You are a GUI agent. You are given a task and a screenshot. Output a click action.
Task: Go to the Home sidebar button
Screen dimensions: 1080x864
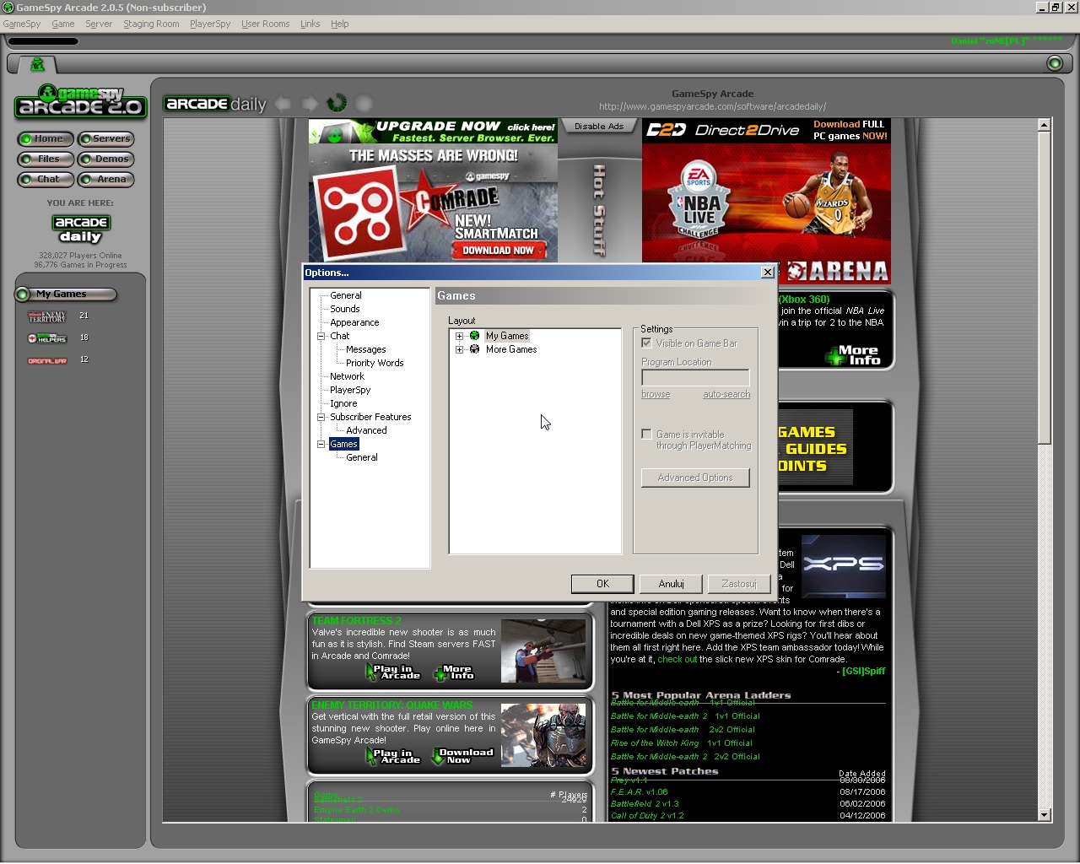(46, 139)
